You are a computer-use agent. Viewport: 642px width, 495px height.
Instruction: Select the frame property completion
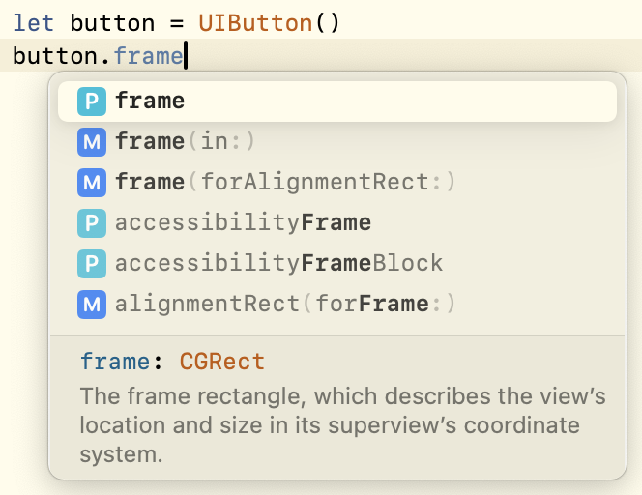pos(337,102)
